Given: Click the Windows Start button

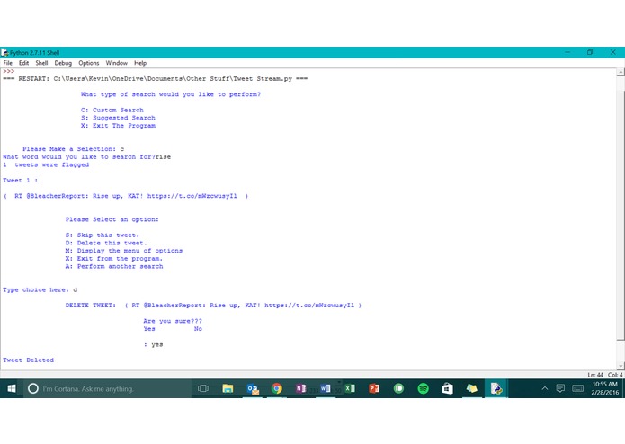Looking at the screenshot, I should [x=12, y=388].
